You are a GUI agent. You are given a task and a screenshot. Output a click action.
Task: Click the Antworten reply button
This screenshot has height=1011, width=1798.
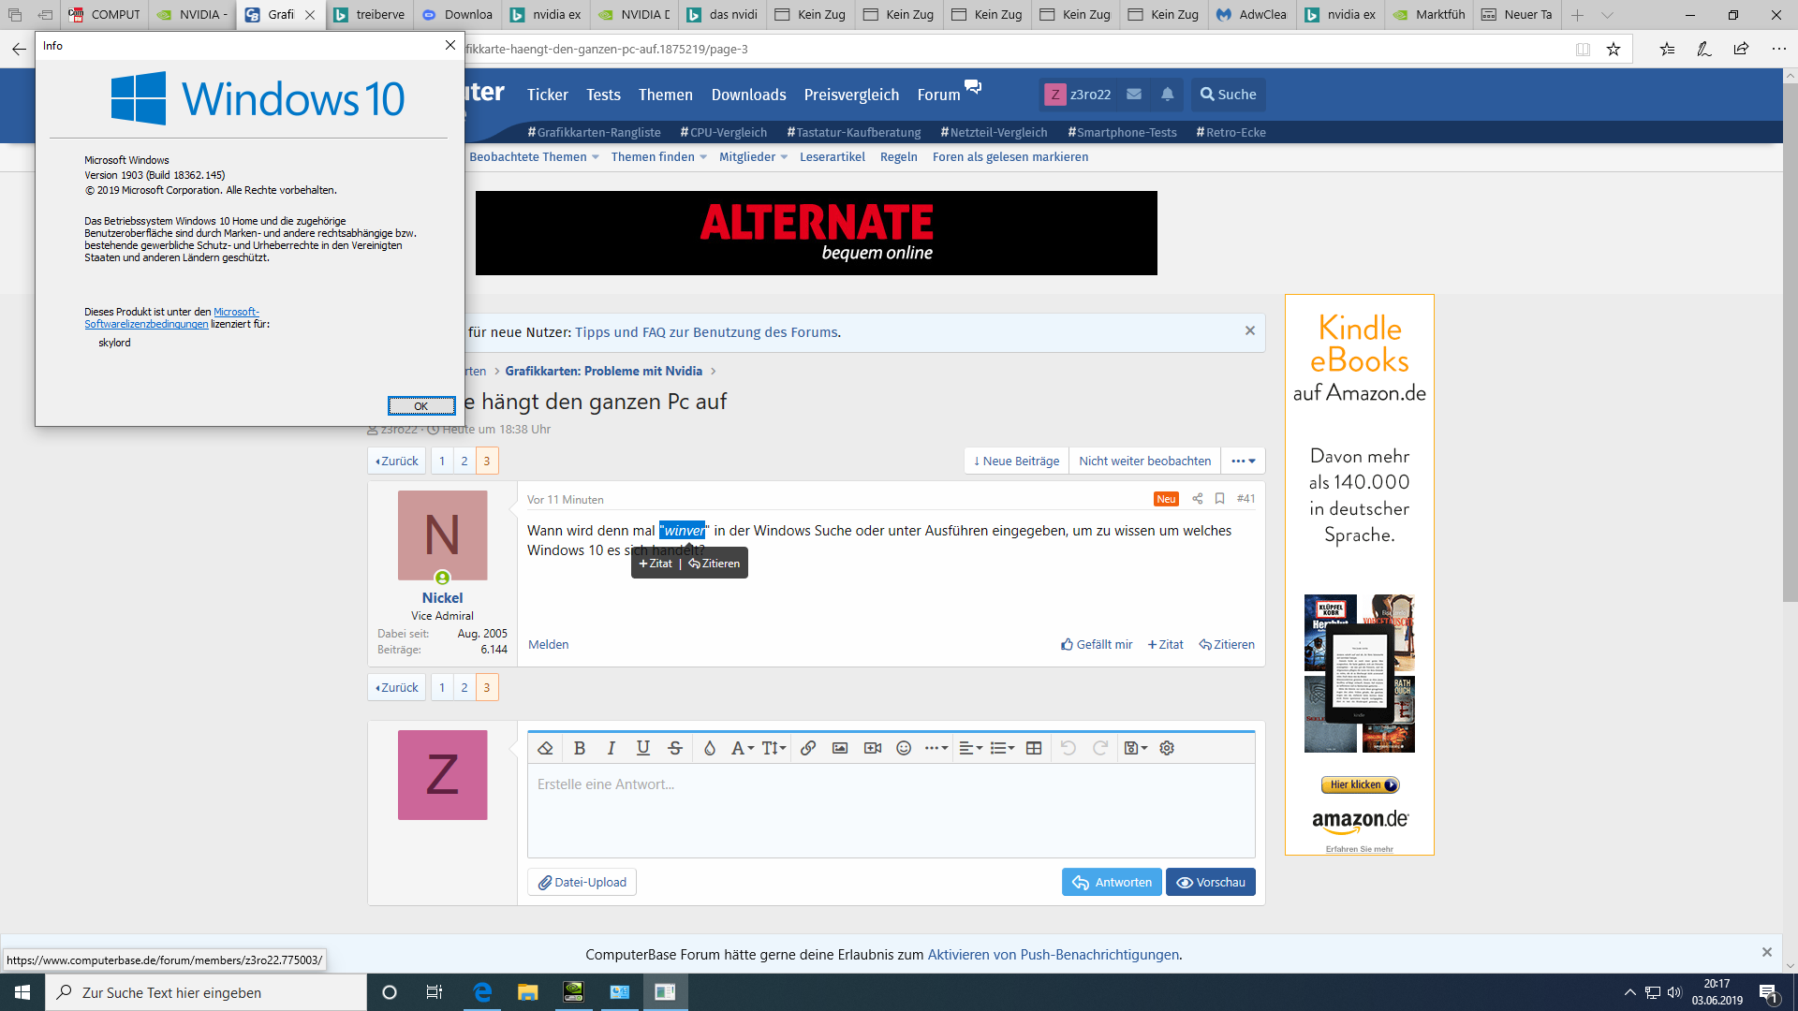1112,882
